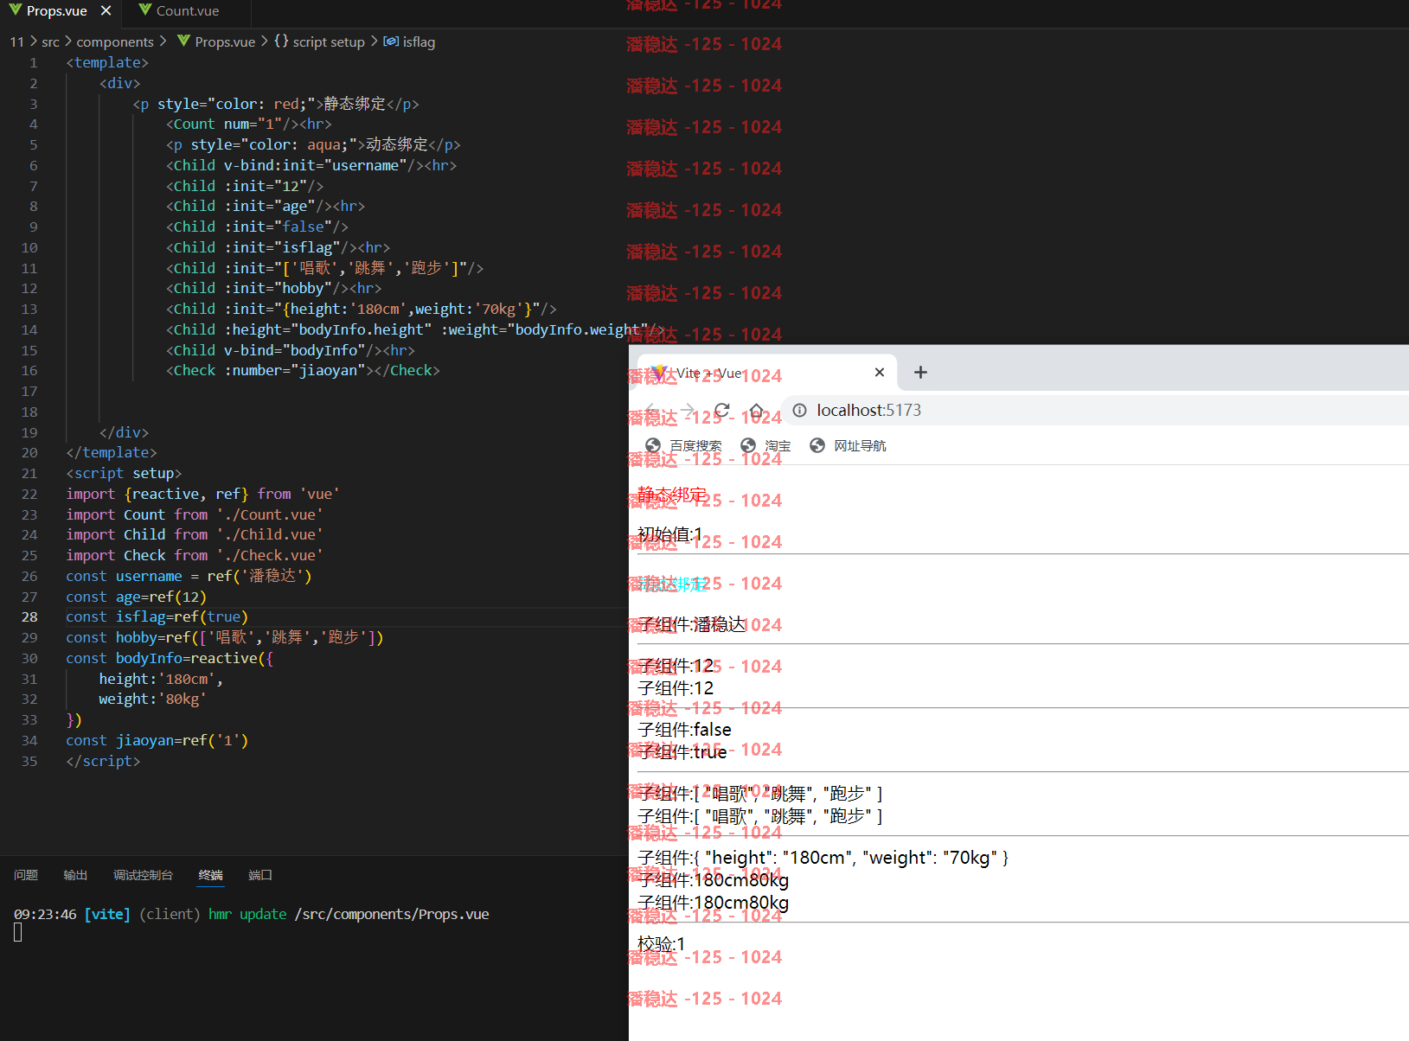The image size is (1409, 1041).
Task: Open the 输出 panel tab
Action: [75, 875]
